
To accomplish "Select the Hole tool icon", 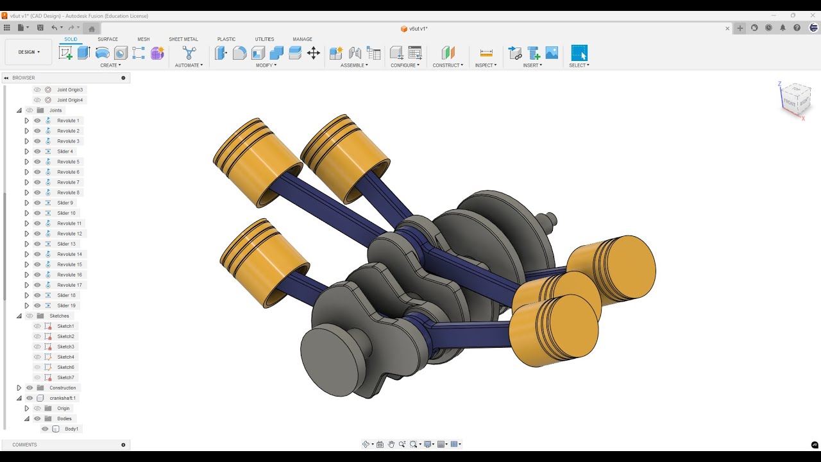I will click(x=120, y=53).
